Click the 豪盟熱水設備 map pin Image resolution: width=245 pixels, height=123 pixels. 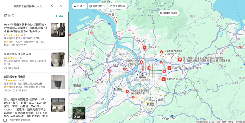point(141,62)
